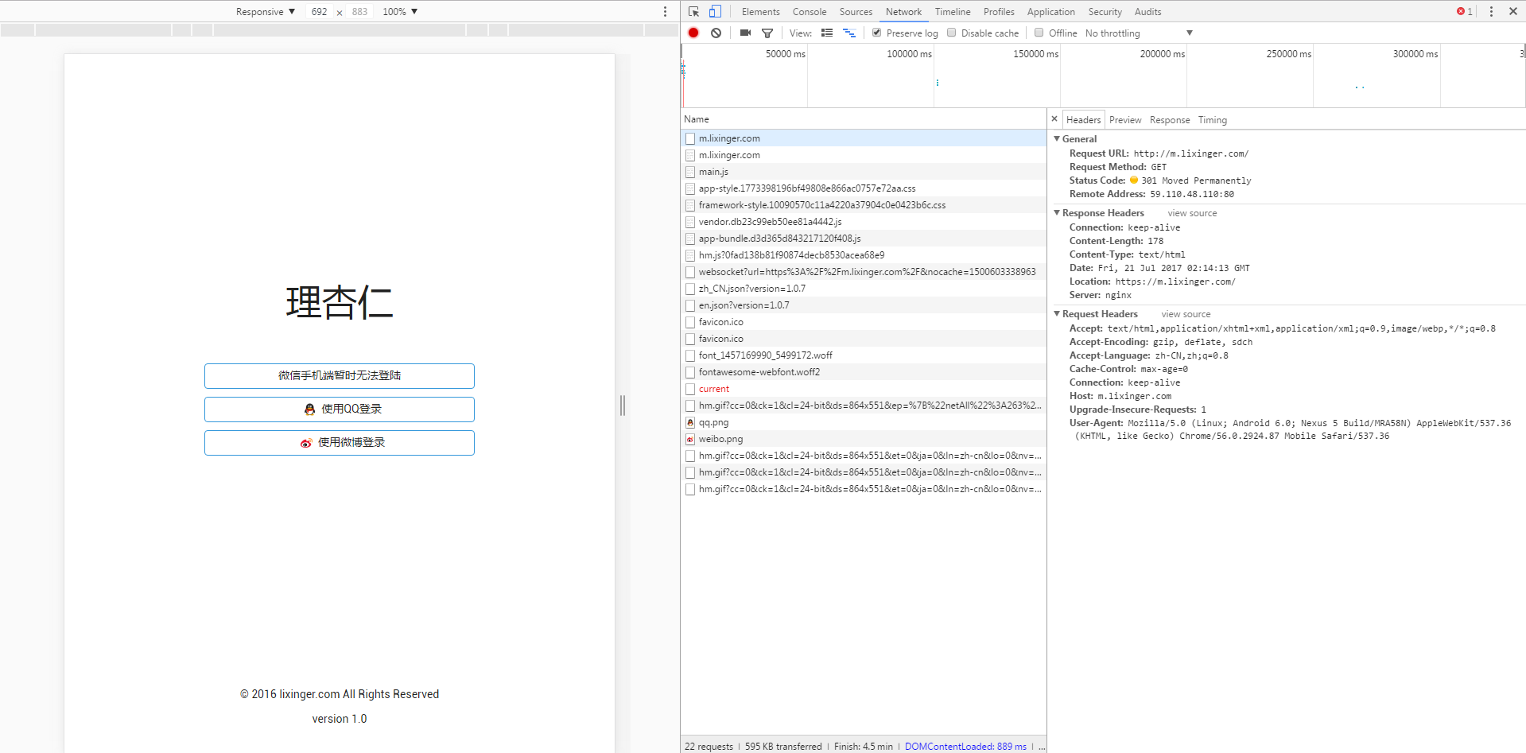Toggle the filter funnel icon
The width and height of the screenshot is (1526, 753).
click(x=767, y=33)
